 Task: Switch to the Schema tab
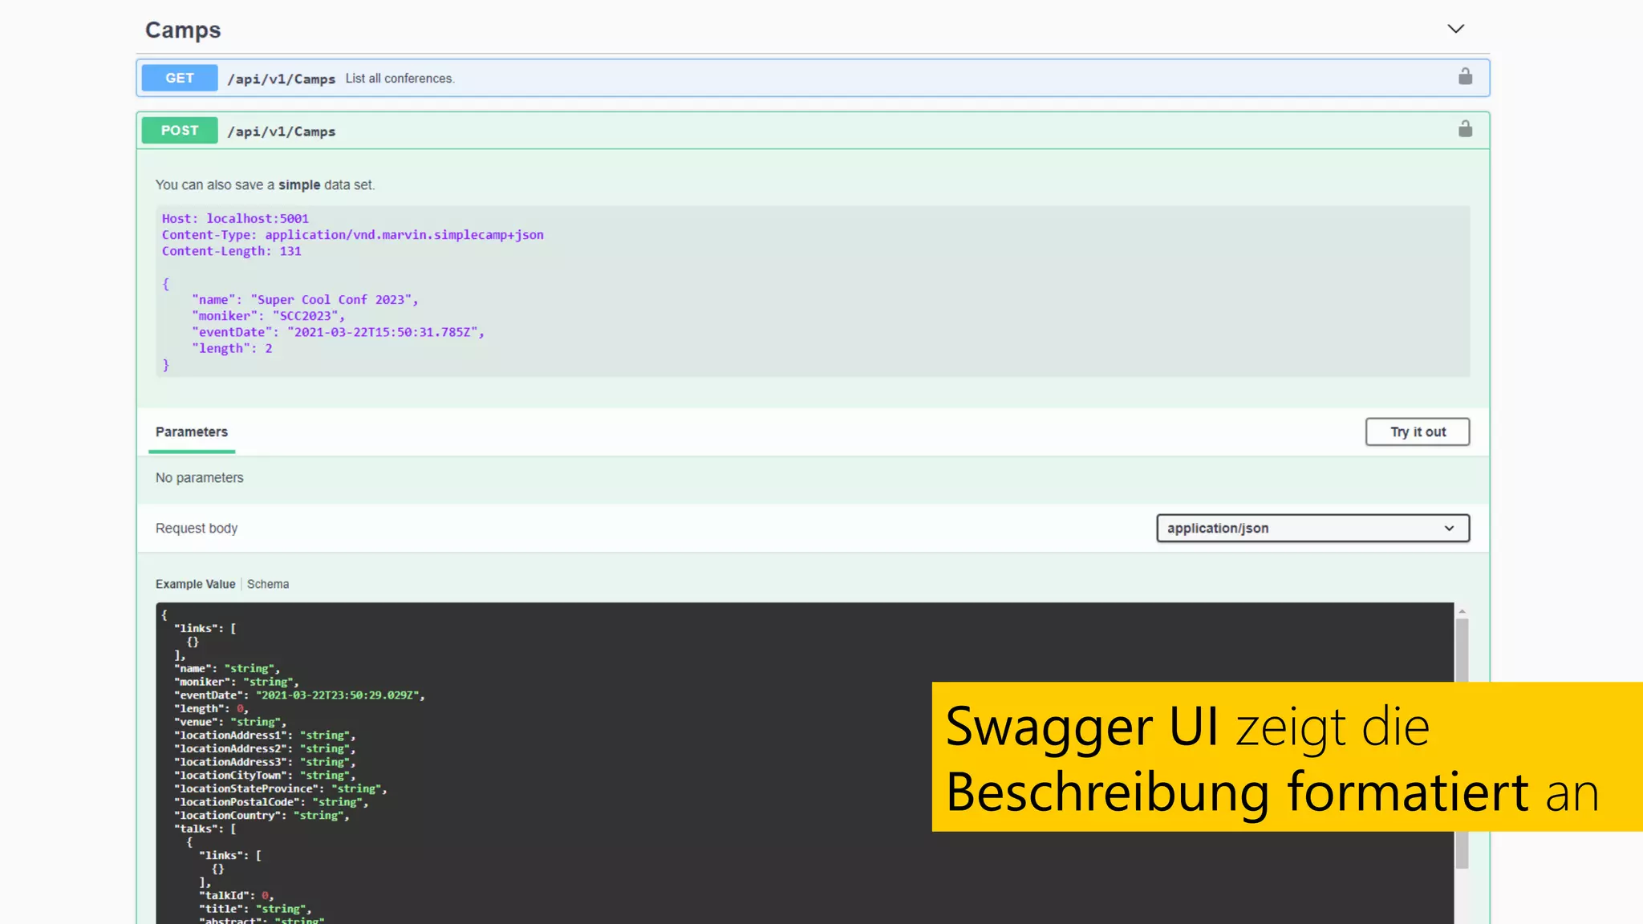coord(268,584)
